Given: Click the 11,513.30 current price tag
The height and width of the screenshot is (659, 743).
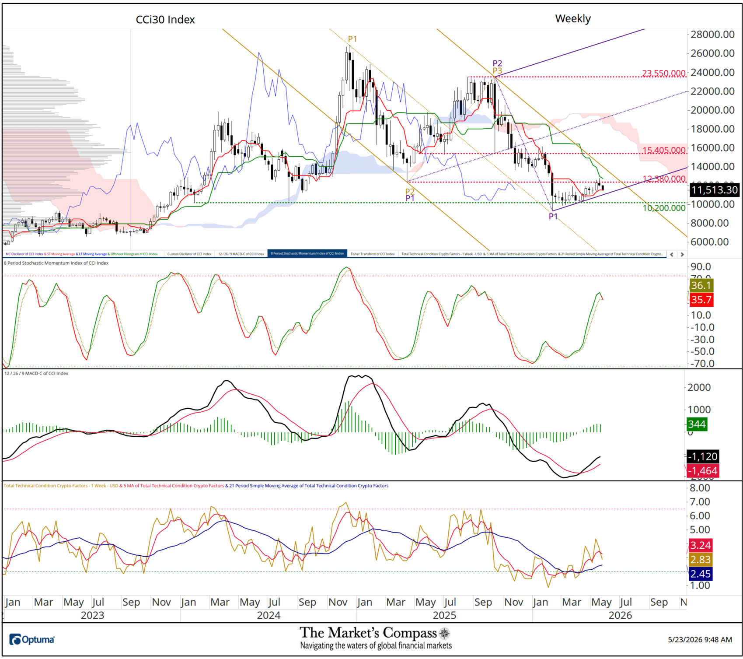Looking at the screenshot, I should [x=714, y=190].
